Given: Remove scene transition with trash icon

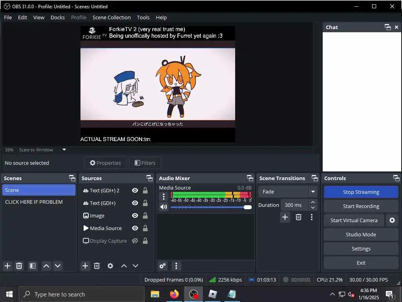Looking at the screenshot, I should [x=298, y=217].
